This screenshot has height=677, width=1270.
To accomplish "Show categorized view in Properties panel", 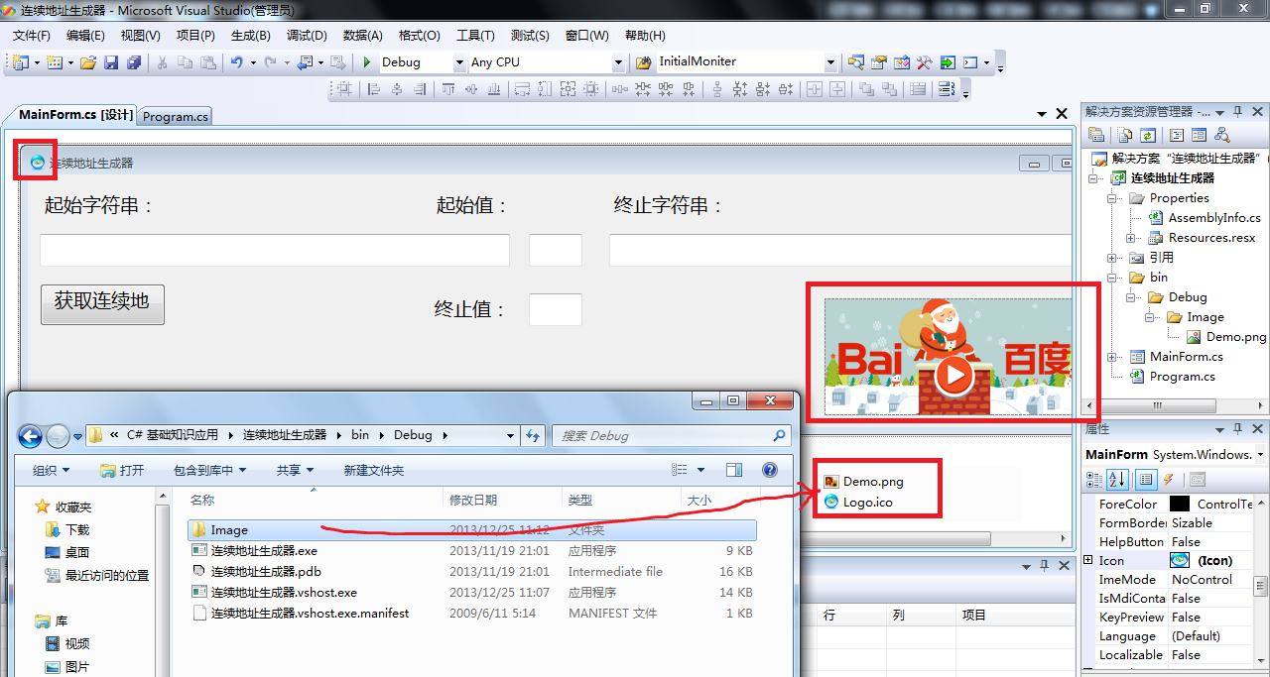I will [1094, 480].
